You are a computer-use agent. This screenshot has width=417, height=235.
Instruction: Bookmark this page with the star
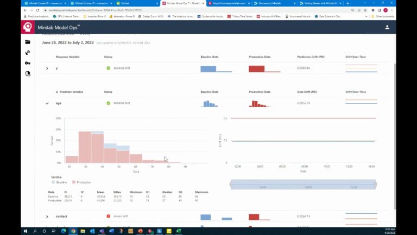pos(365,10)
